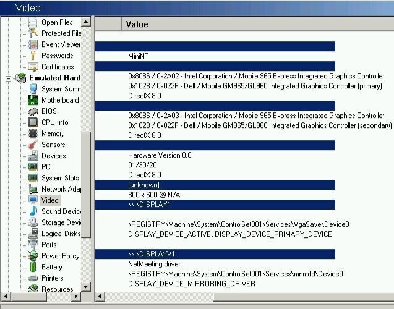Select the Power Policy tree item
The height and width of the screenshot is (309, 394).
pyautogui.click(x=61, y=255)
